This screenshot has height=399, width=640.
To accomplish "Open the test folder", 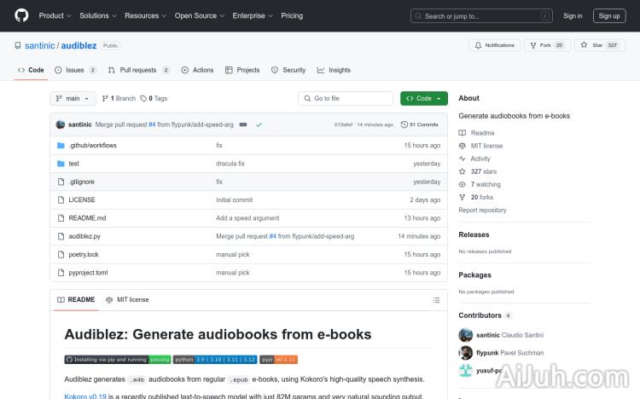I will (x=74, y=164).
